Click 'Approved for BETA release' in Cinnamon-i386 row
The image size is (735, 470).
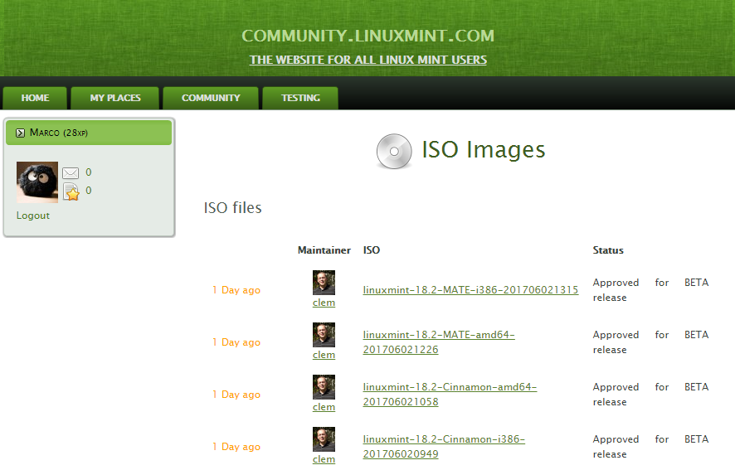(650, 447)
